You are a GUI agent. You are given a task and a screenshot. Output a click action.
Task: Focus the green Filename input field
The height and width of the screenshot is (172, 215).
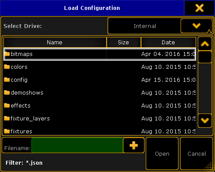point(77,145)
